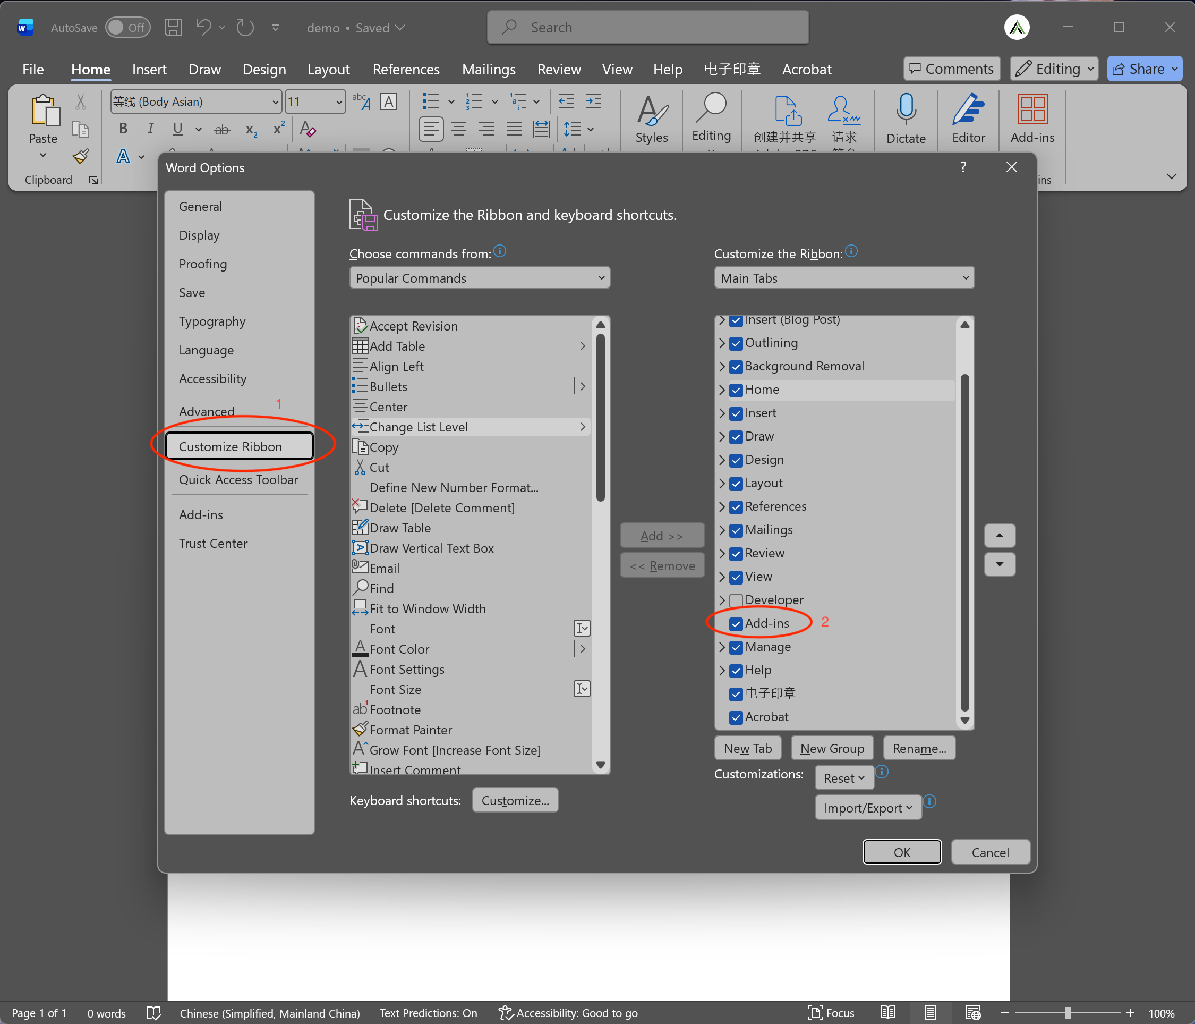Screen dimensions: 1195x1024
Task: Click the Format Painter icon
Action: [81, 156]
